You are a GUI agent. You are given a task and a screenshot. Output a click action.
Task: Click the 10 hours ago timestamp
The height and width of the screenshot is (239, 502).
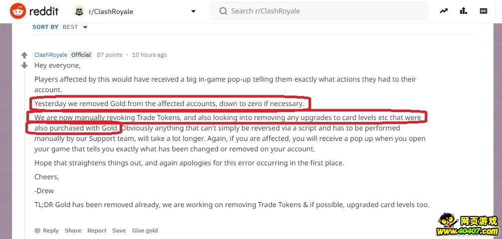pyautogui.click(x=149, y=55)
